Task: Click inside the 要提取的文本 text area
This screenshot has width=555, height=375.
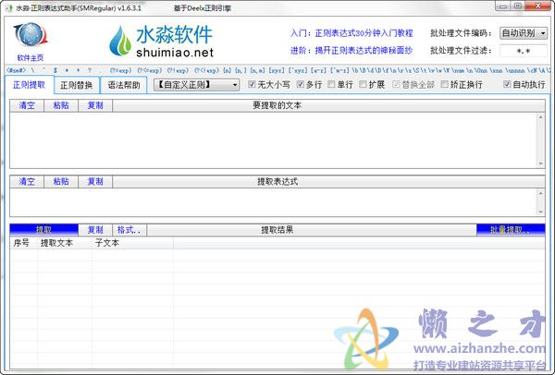Action: 273,140
